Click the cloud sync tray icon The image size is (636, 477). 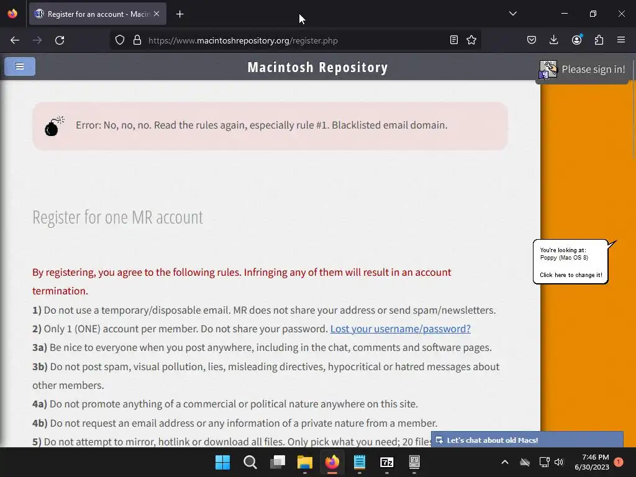525,462
